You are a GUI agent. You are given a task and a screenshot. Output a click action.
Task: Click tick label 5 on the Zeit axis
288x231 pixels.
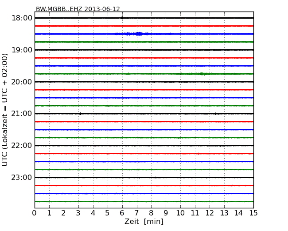[x=108, y=213]
